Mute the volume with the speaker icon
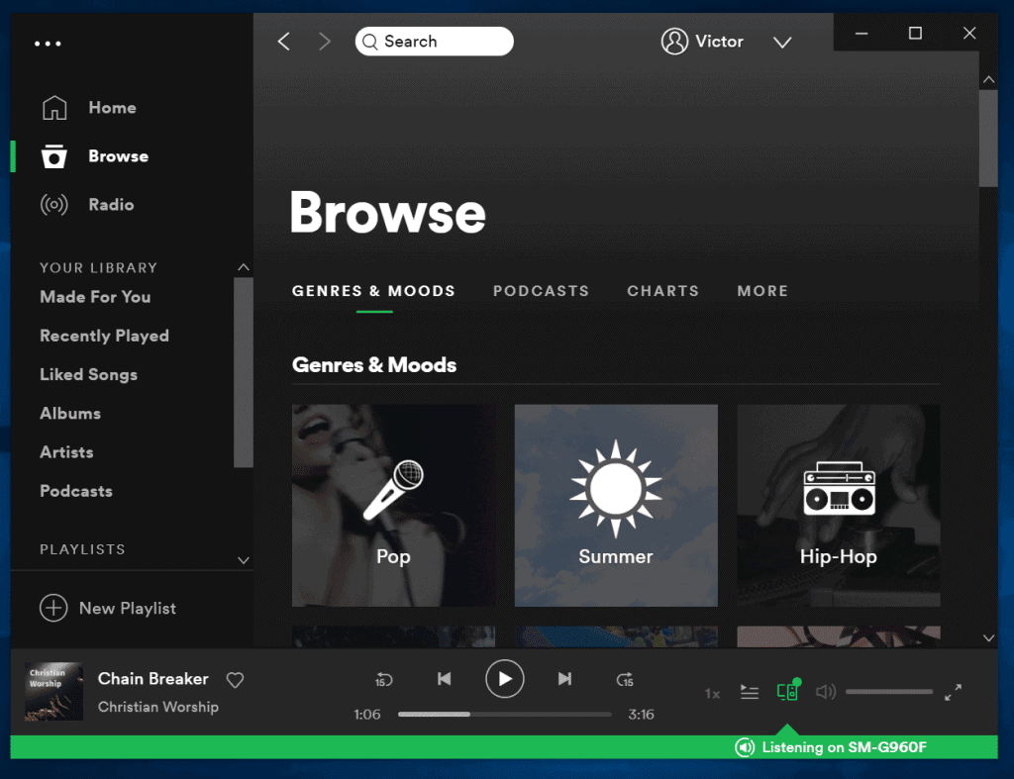 pyautogui.click(x=826, y=692)
